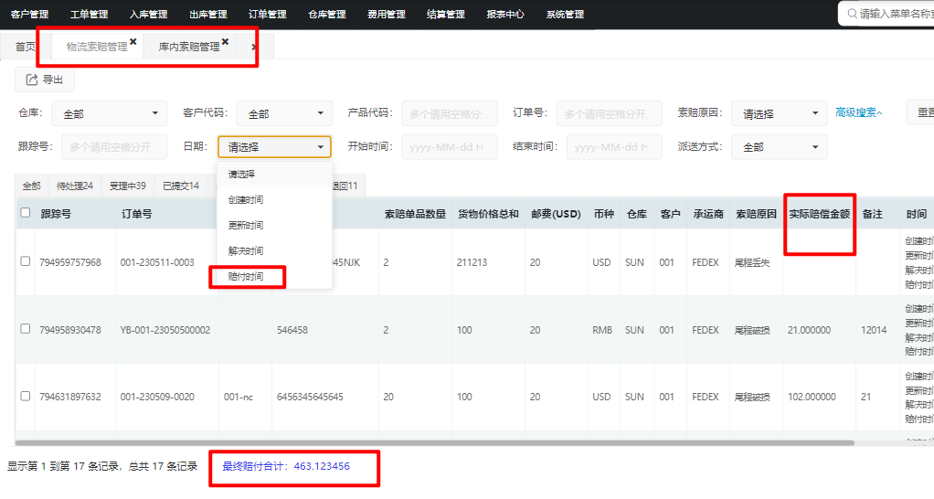This screenshot has width=934, height=499.
Task: Show the 已提交14 status tab
Action: (x=181, y=186)
